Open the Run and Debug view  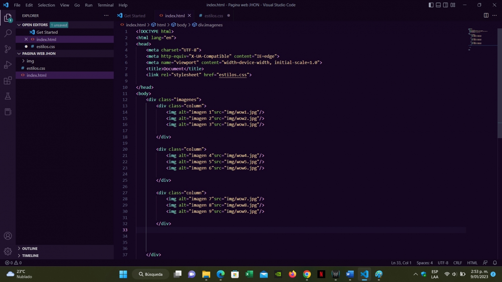point(7,64)
